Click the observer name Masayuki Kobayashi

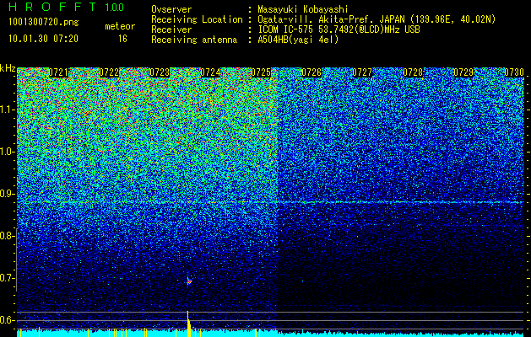click(x=303, y=9)
